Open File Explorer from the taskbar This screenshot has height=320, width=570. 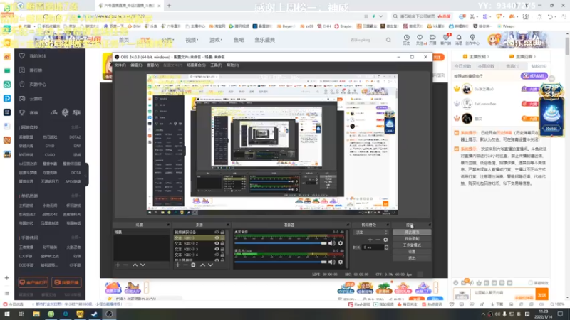tap(36, 314)
